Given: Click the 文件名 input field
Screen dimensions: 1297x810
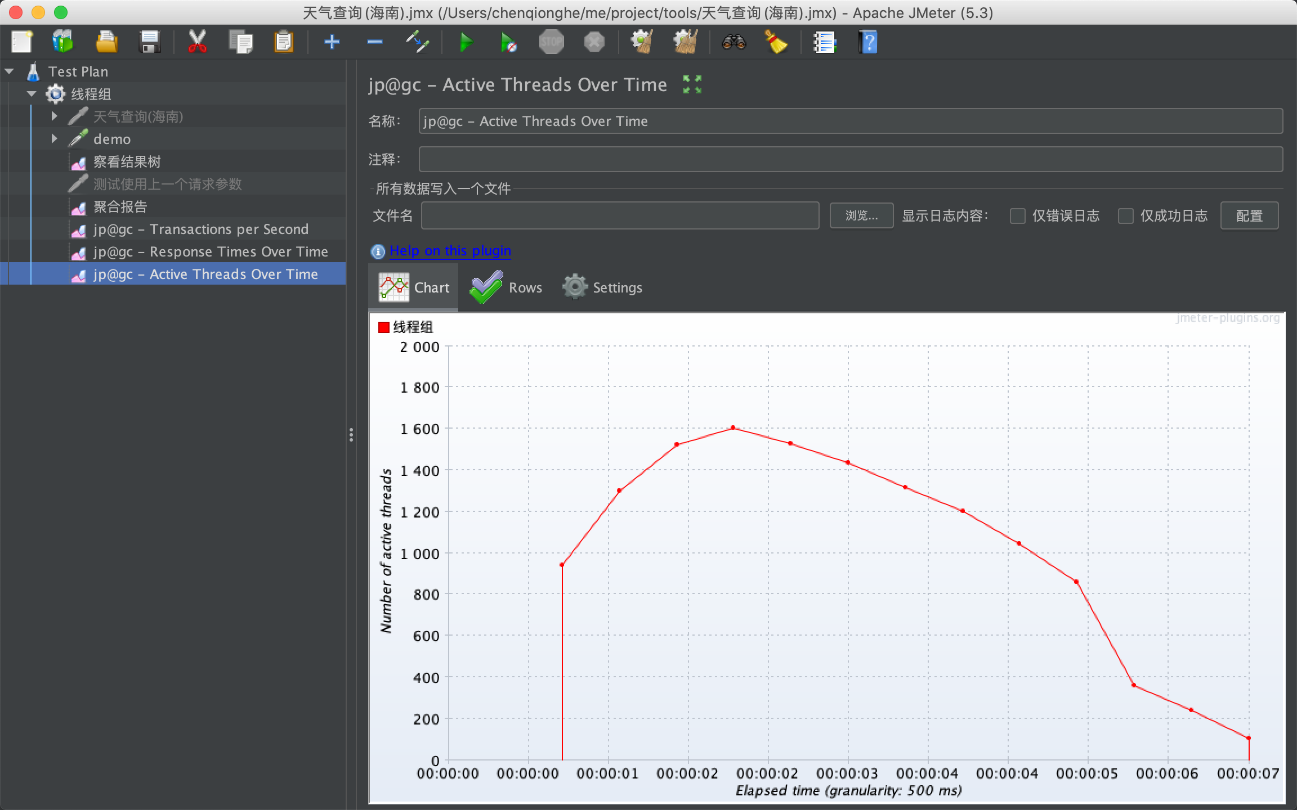Looking at the screenshot, I should pos(620,216).
